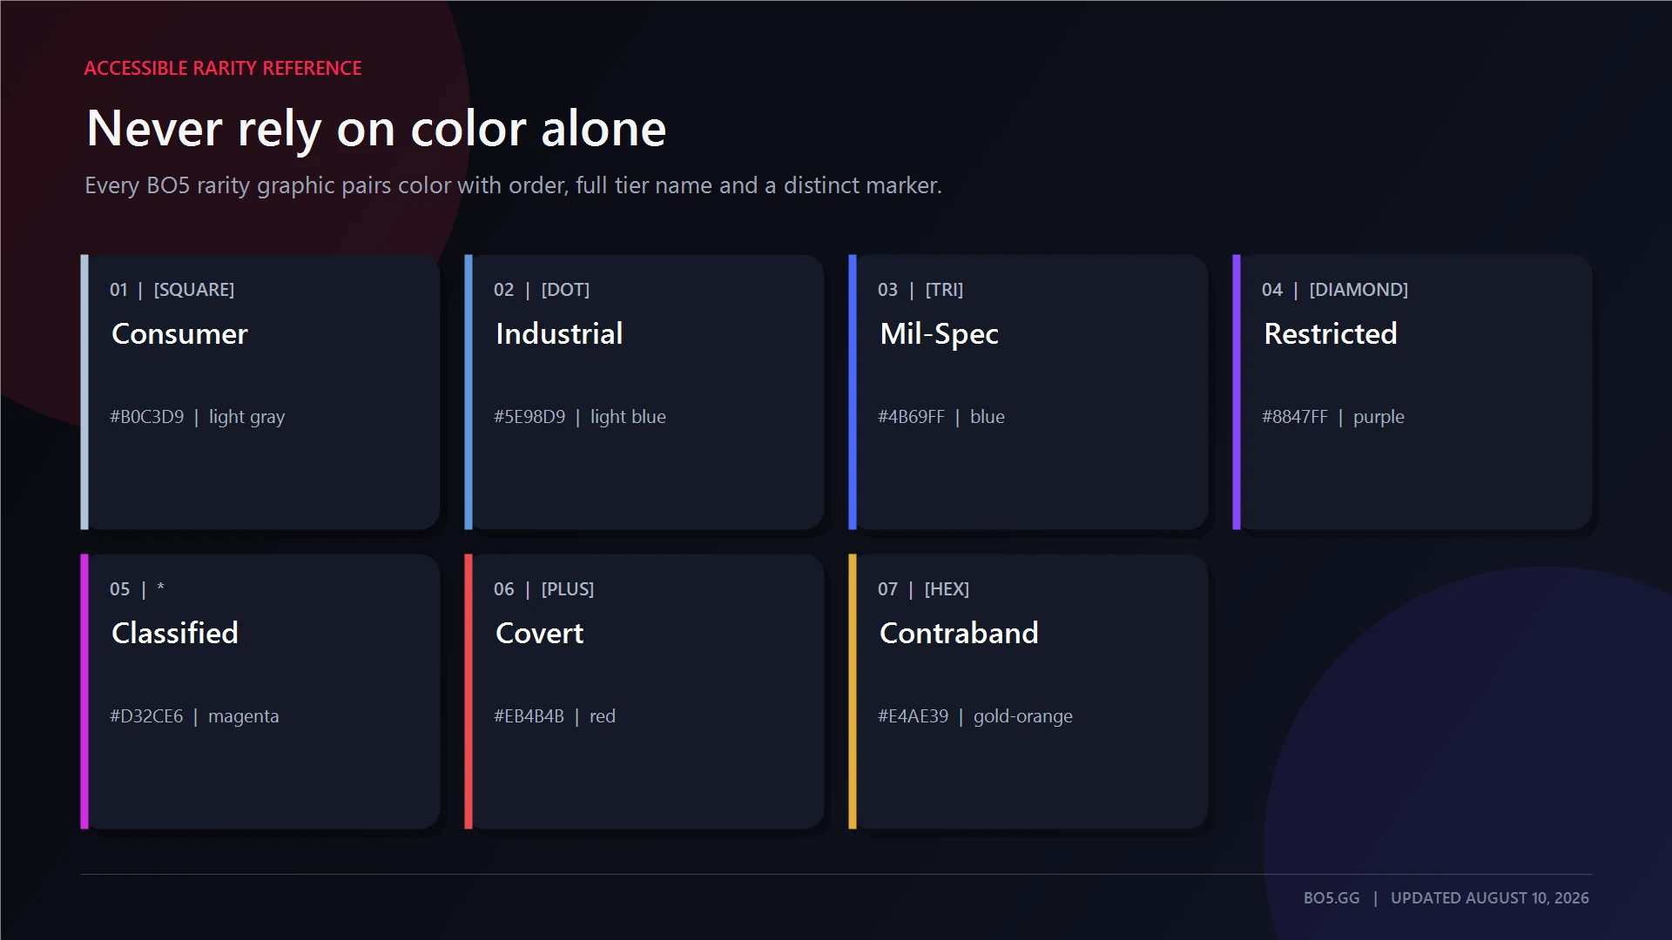Click the '#D32CE6 | magenta' color code

coord(194,716)
